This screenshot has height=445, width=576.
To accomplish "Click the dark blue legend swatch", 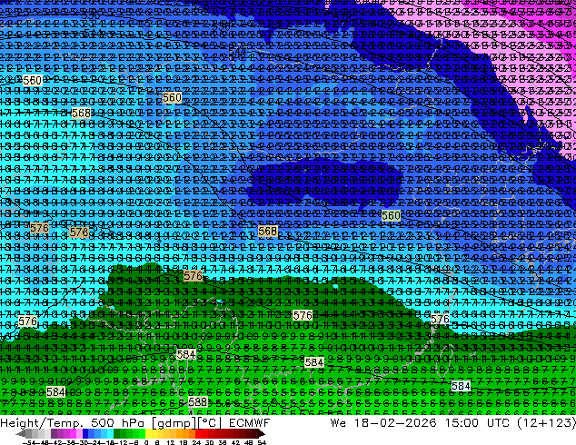I will [85, 434].
